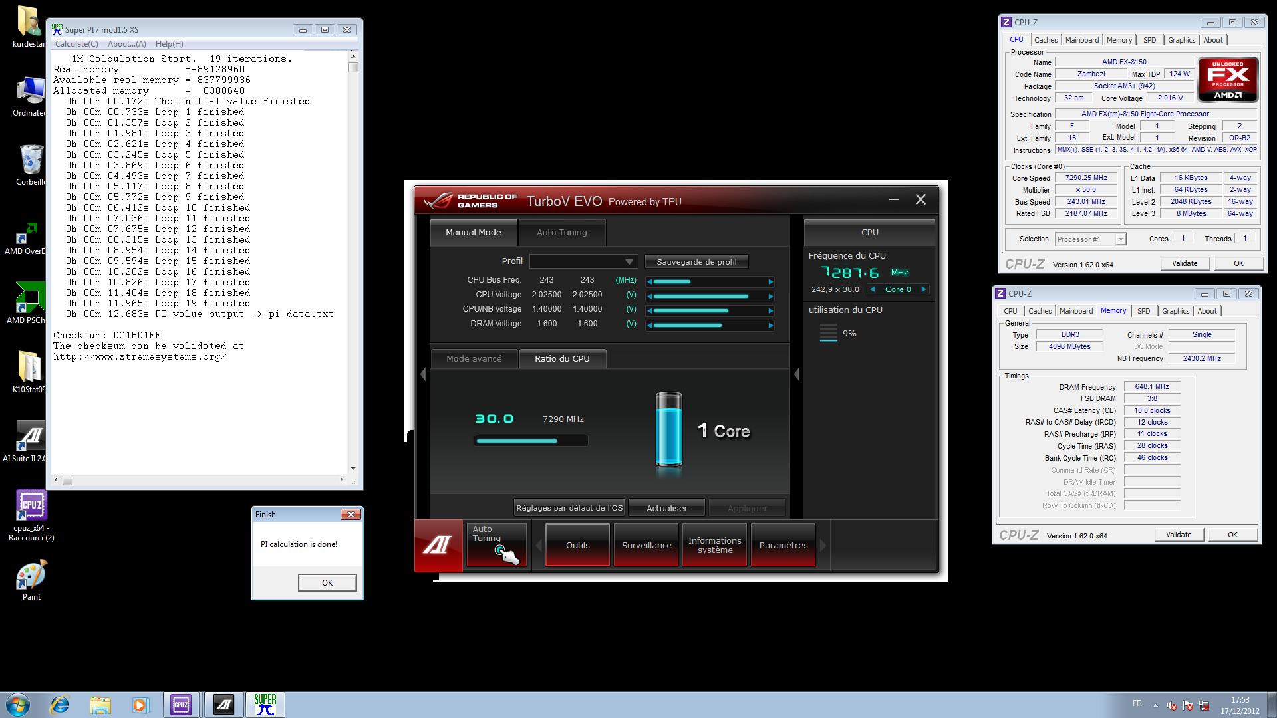Viewport: 1277px width, 718px height.
Task: Select the previous core with the Core 0 left arrow
Action: pos(872,289)
